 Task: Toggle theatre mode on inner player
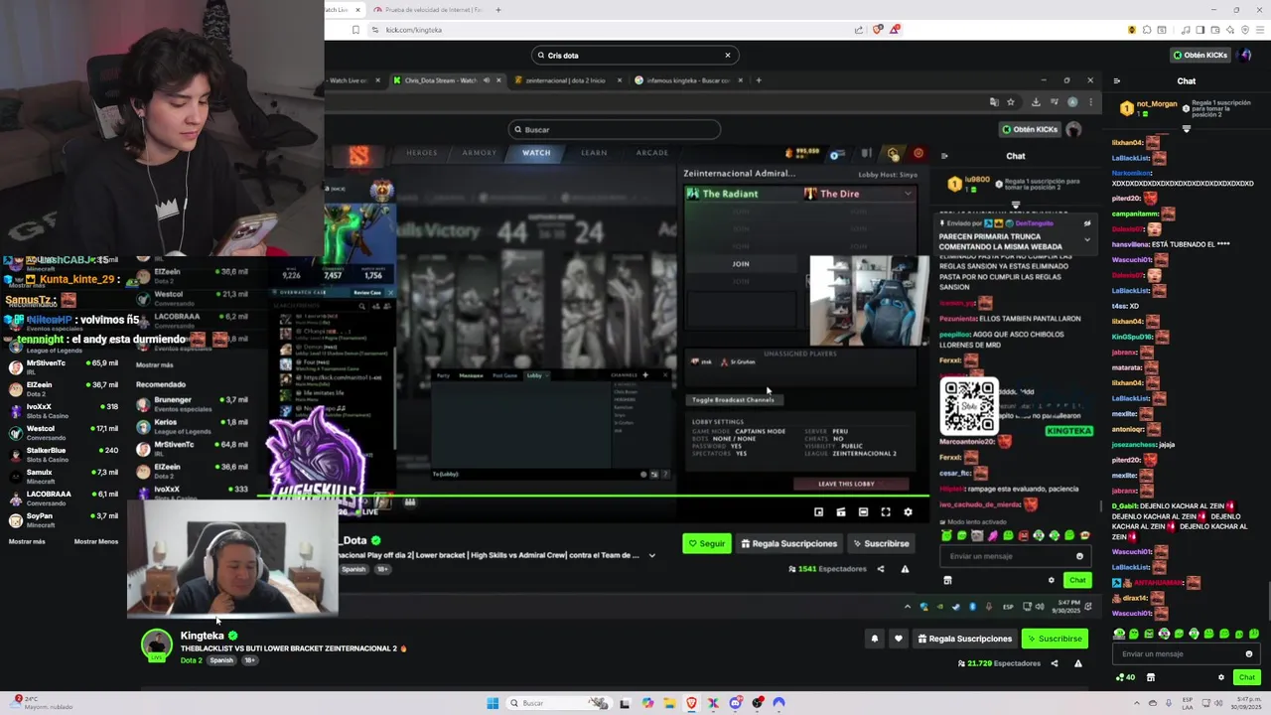863,512
